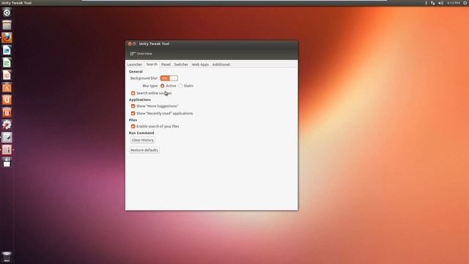Image resolution: width=469 pixels, height=264 pixels.
Task: Click the Restore defaults button
Action: pyautogui.click(x=144, y=150)
